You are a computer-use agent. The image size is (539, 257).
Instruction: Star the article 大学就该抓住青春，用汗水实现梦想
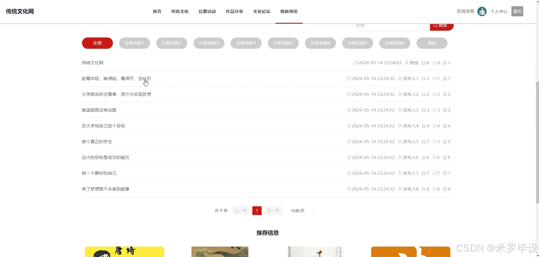(435, 94)
